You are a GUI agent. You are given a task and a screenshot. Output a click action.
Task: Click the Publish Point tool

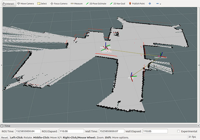(137, 4)
